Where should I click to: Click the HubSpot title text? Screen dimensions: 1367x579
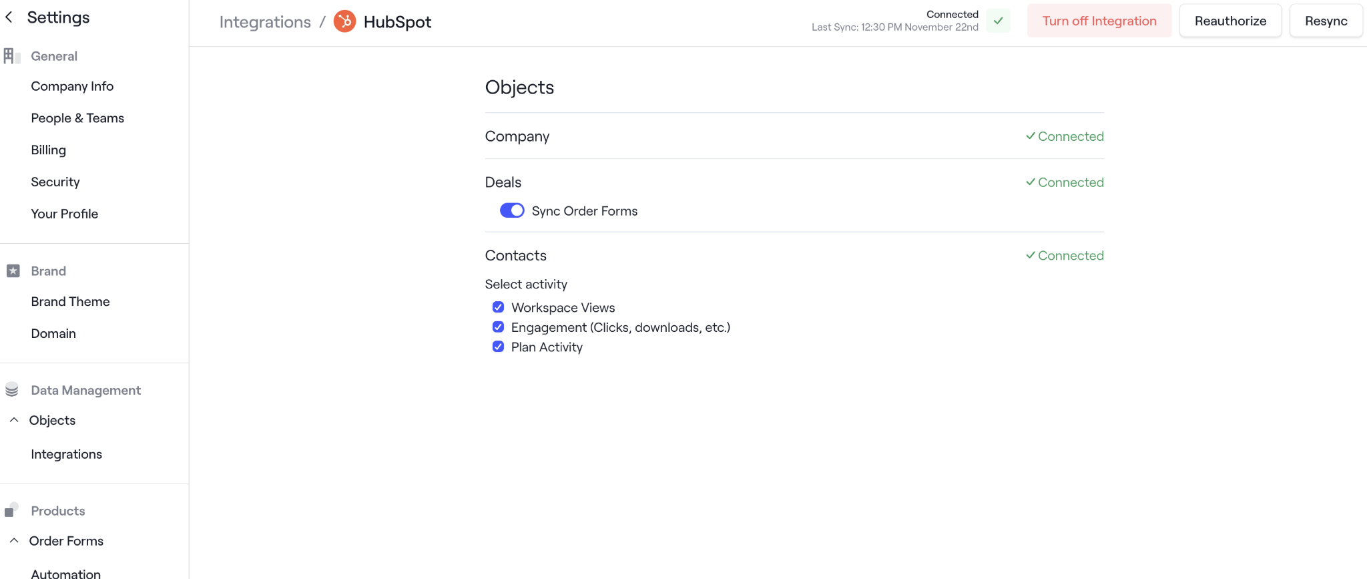(397, 22)
